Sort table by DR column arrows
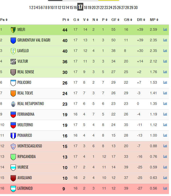Image resolution: width=171 pixels, height=196 pixels. coord(144,20)
